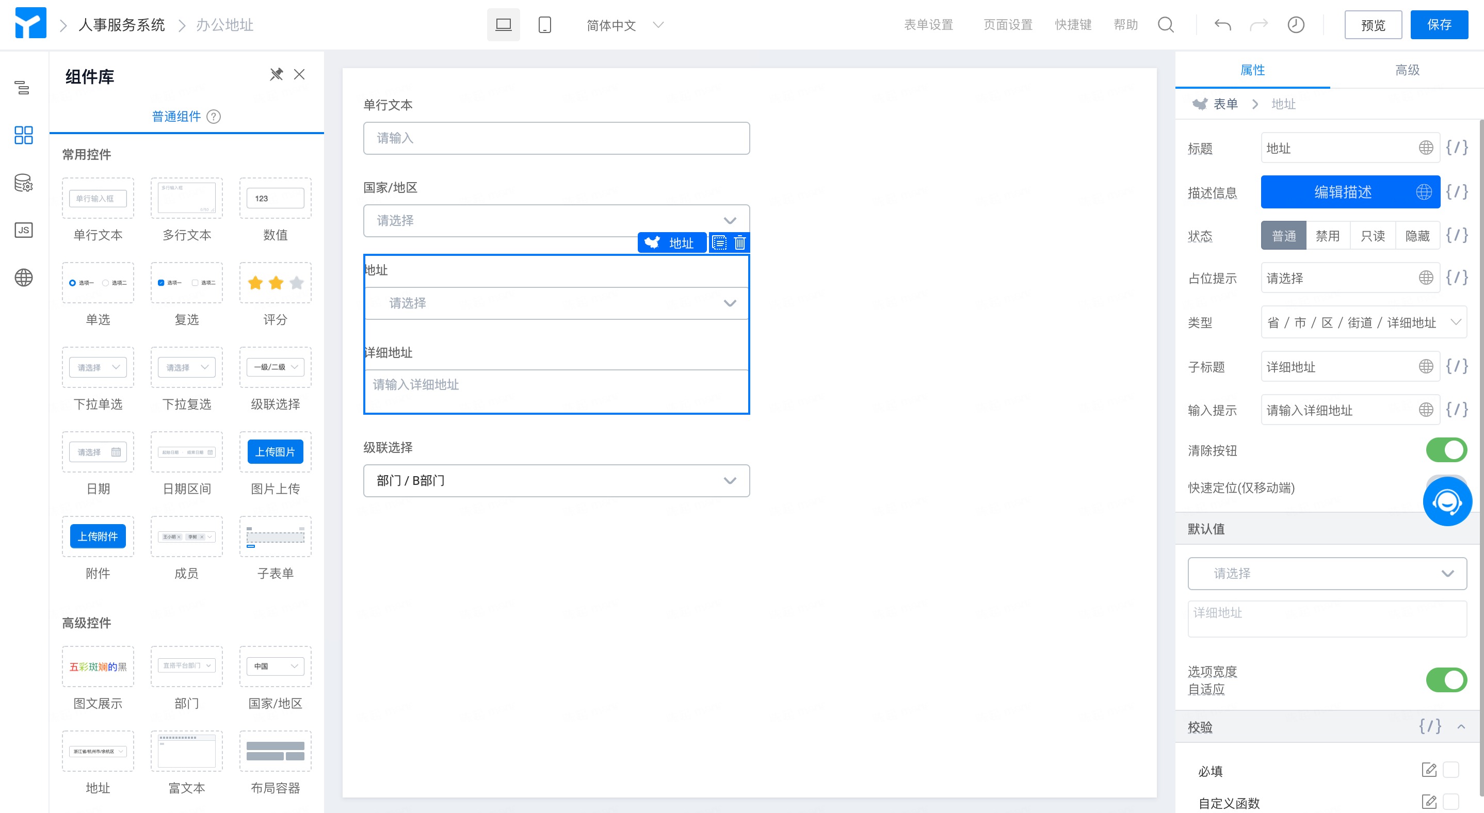
Task: Check the 必填 validation checkbox
Action: (1450, 770)
